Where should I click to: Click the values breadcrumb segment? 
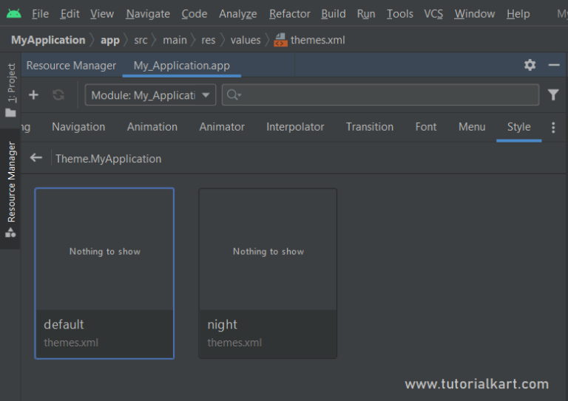point(246,40)
